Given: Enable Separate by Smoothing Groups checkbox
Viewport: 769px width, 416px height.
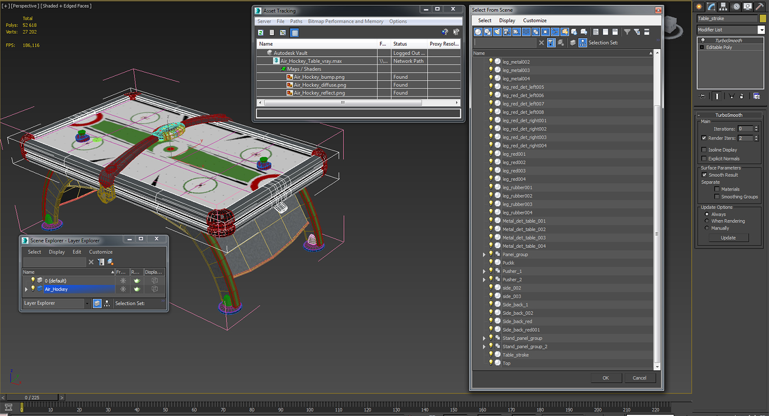Looking at the screenshot, I should [x=717, y=197].
